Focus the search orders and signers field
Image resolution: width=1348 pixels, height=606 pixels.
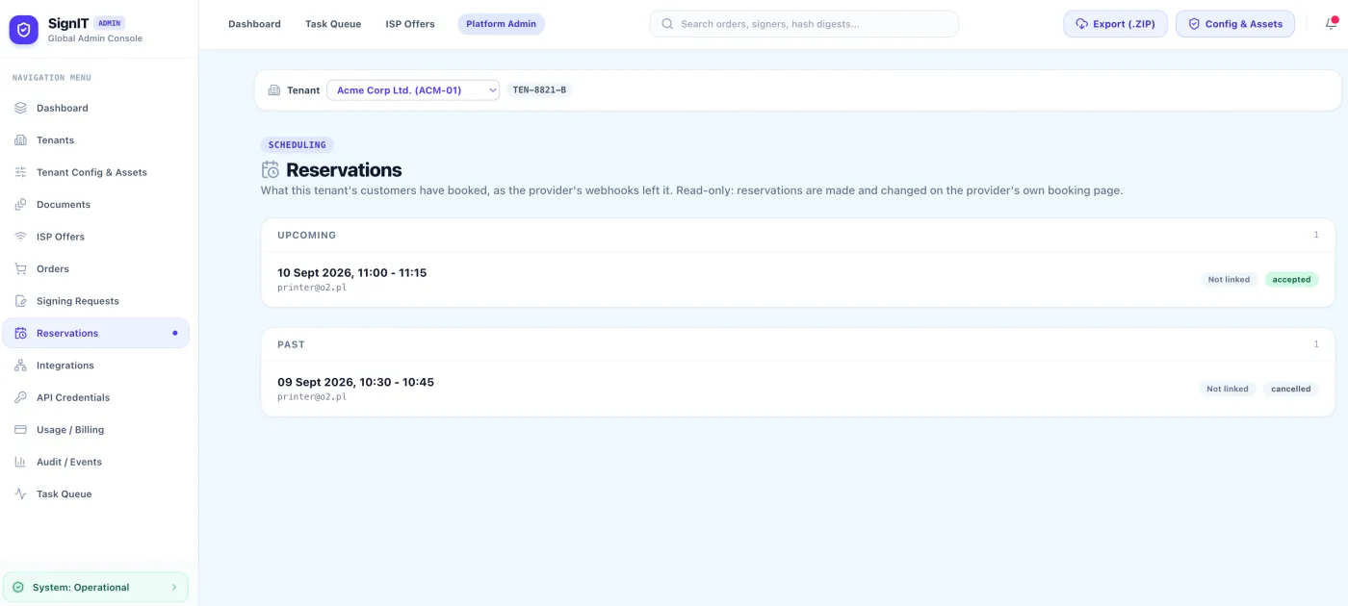[x=804, y=24]
